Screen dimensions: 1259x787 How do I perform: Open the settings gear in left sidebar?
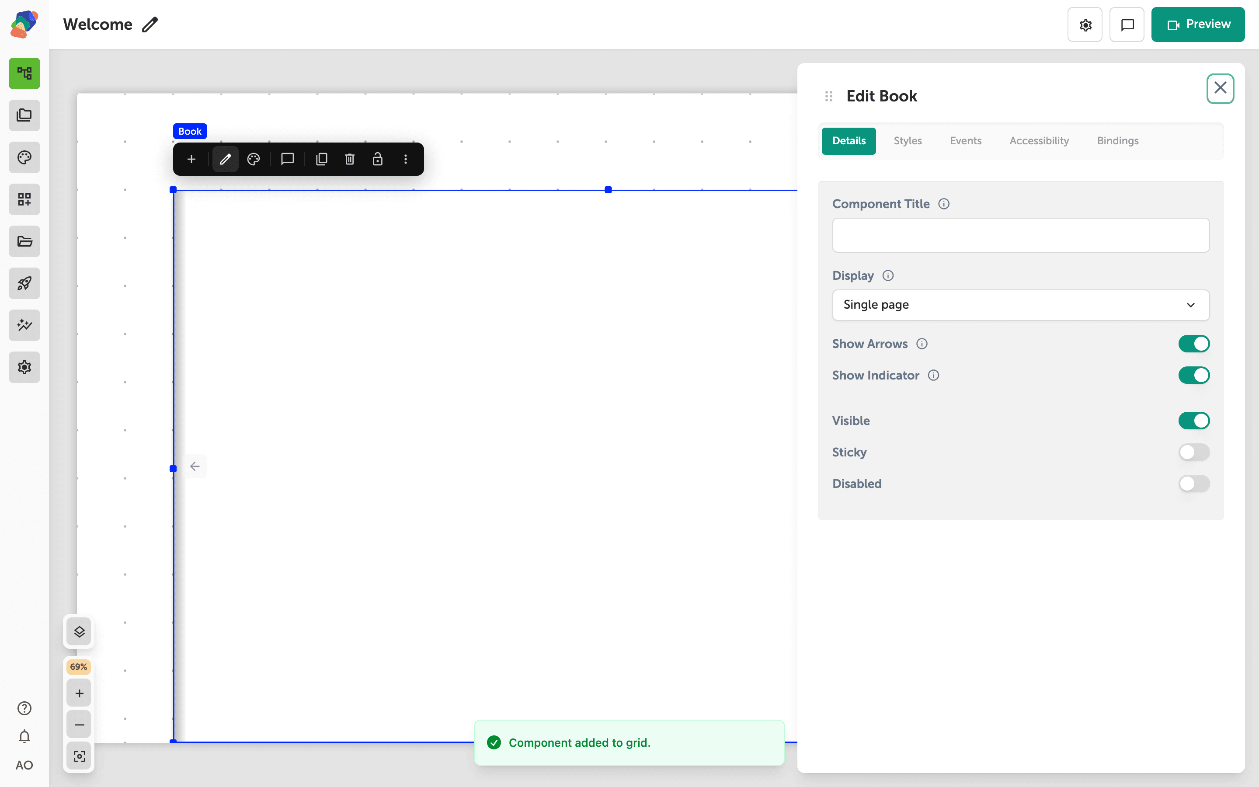[24, 367]
